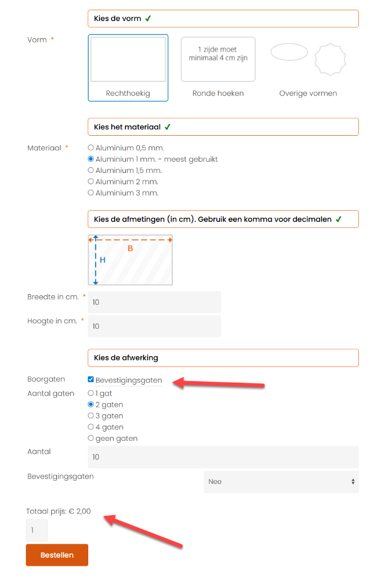The width and height of the screenshot is (388, 582).
Task: Select Aluminium 0,5 mm. radio button
Action: point(91,148)
